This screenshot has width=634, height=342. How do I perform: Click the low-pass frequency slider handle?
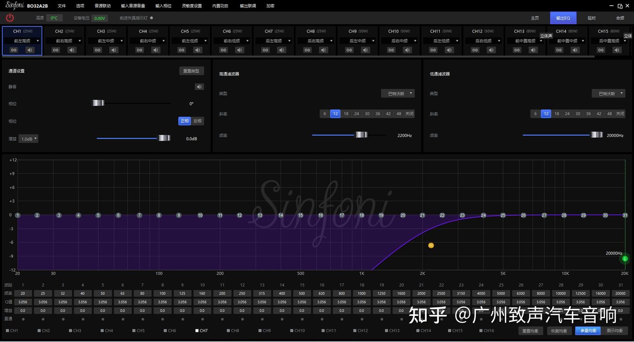tap(597, 135)
